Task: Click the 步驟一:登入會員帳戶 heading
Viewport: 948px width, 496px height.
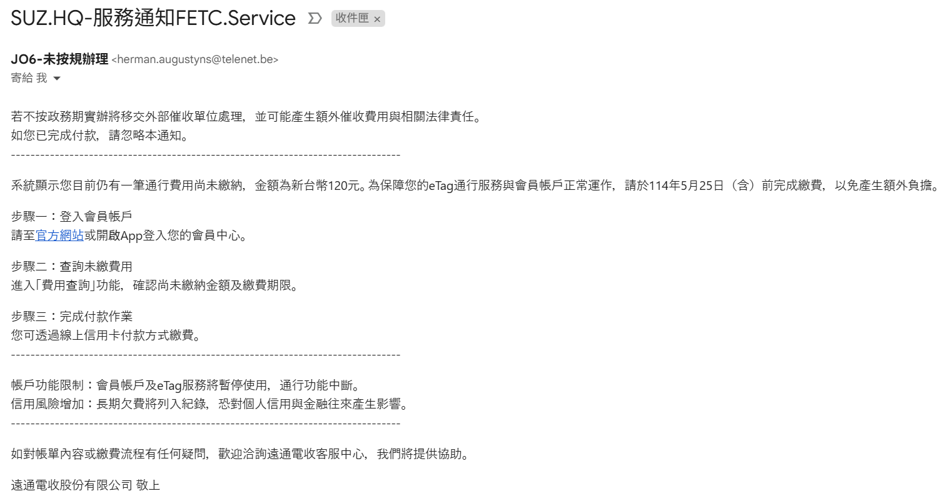Action: tap(72, 216)
